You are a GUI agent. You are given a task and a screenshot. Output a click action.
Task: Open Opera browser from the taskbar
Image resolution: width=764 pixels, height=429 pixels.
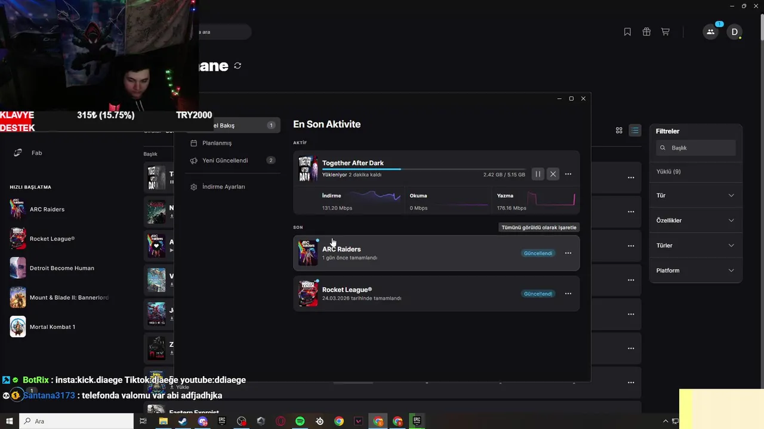click(281, 421)
